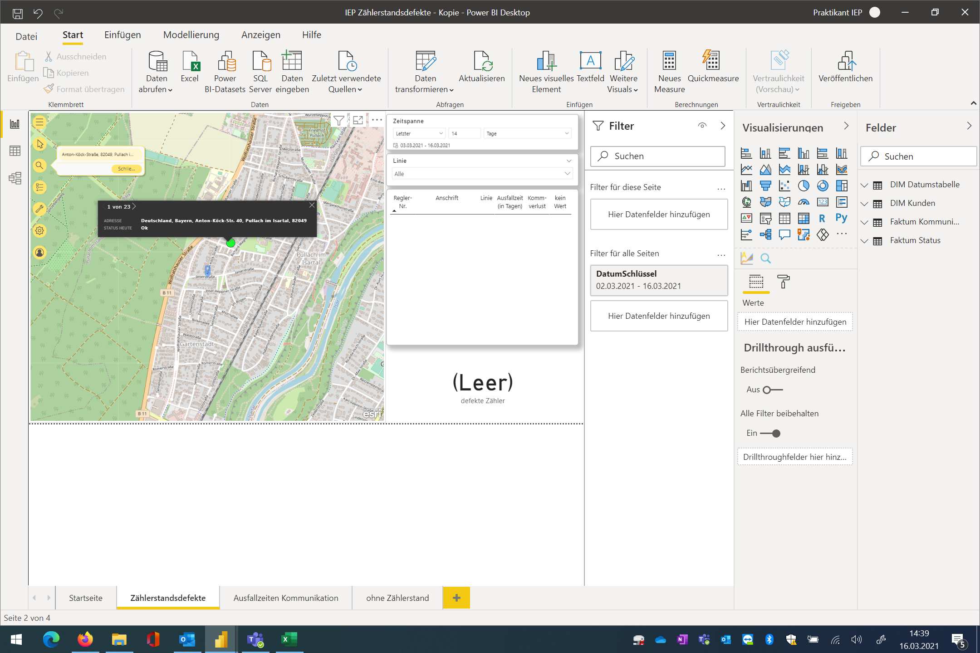Screen dimensions: 980x653
Task: Open Tage unit dropdown in Zeitspanne
Action: [x=527, y=133]
